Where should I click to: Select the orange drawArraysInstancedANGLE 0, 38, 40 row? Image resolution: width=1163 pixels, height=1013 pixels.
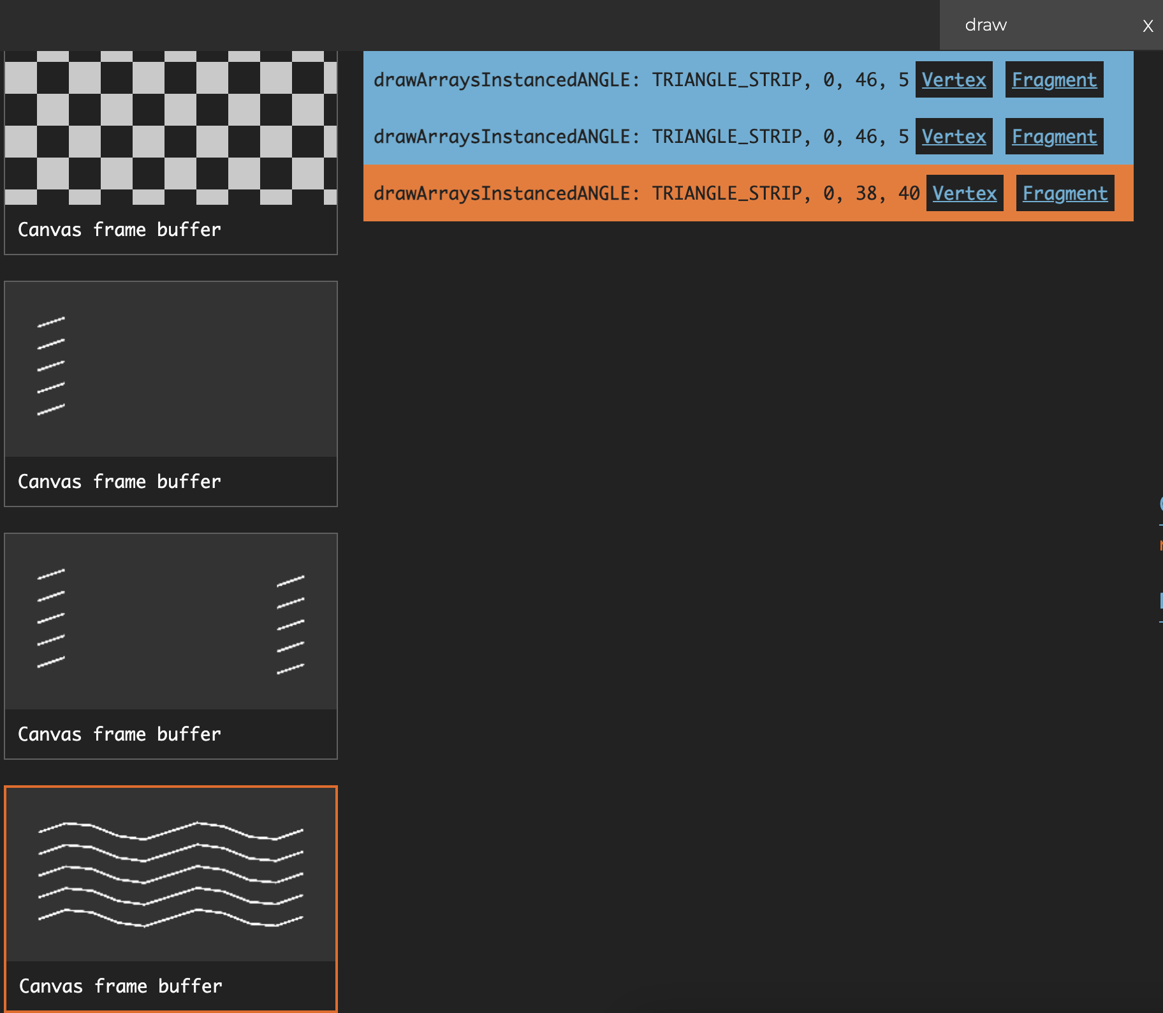pos(638,193)
